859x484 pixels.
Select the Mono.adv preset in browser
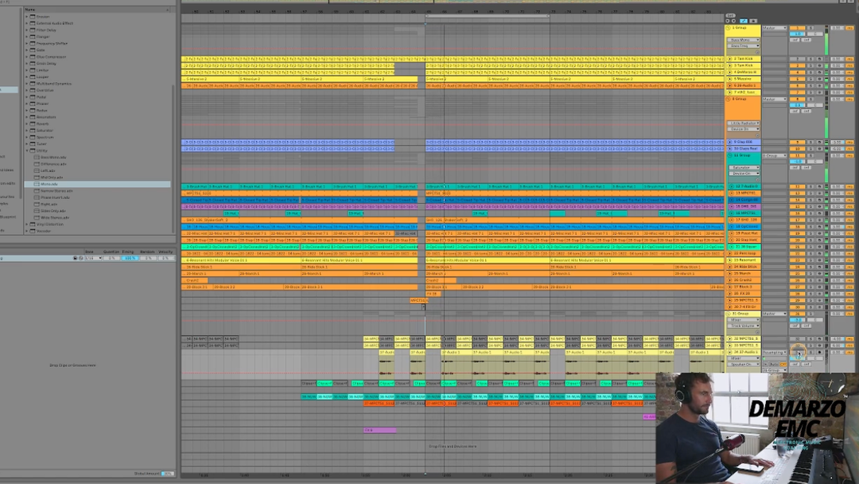(49, 184)
